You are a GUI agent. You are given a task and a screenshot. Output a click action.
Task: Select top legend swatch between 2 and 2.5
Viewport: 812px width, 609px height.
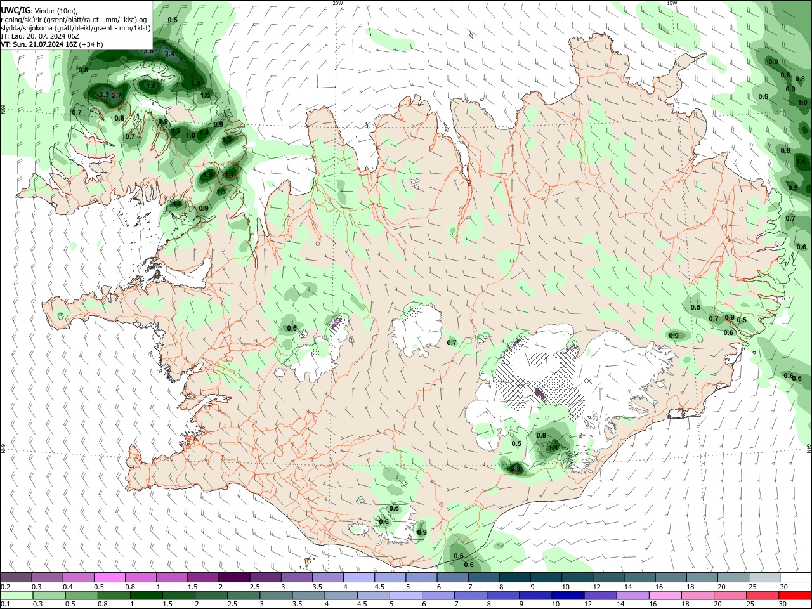click(x=234, y=578)
